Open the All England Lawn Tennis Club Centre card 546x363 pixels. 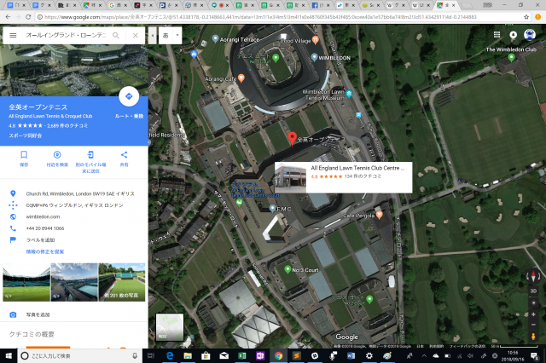click(x=343, y=177)
